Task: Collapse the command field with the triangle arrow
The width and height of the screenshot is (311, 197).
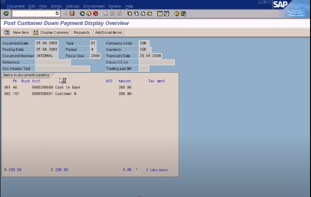Action: coord(65,13)
